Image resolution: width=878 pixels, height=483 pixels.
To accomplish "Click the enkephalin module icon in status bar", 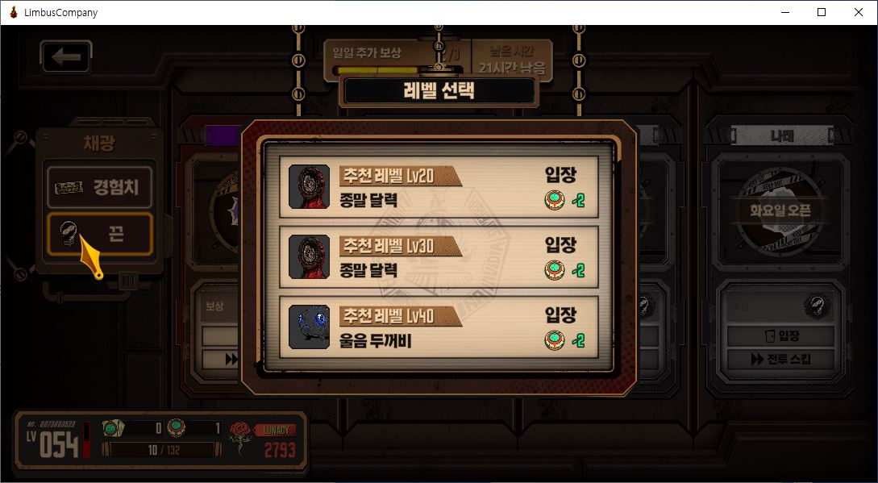I will click(x=177, y=429).
